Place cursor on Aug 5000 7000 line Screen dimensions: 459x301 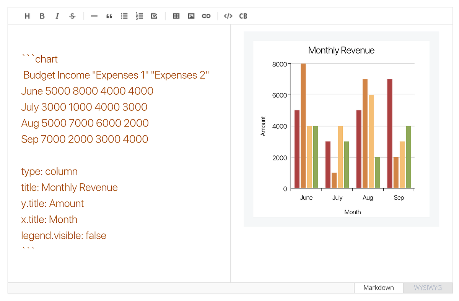85,123
